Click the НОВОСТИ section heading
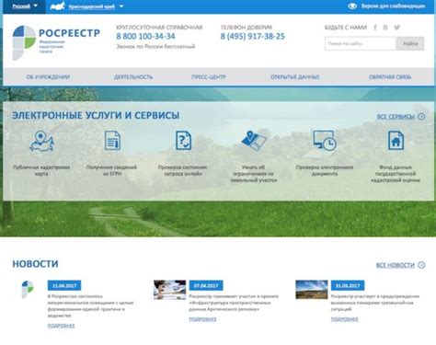 35,264
